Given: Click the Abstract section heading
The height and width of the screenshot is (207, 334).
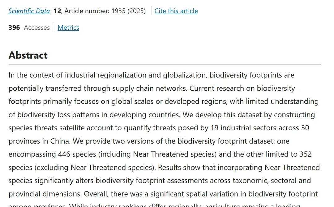Looking at the screenshot, I should 28,55.
